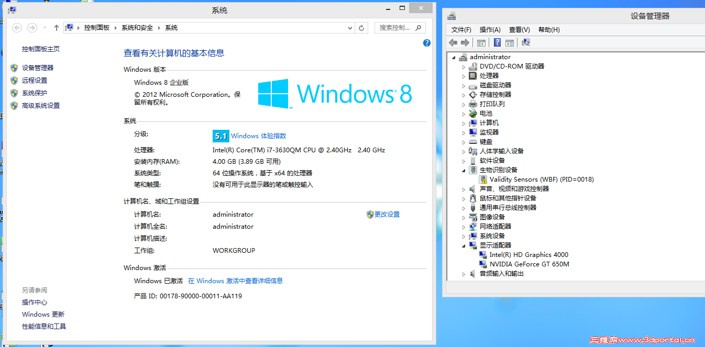Click 处理器 device category icon
Viewport: 705px width, 347px height.
(x=473, y=76)
